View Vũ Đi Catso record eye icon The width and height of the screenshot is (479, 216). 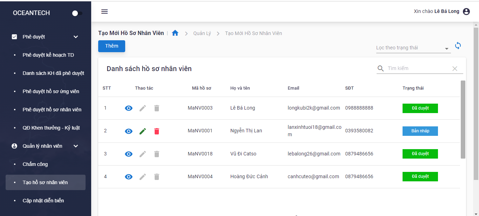coord(129,154)
